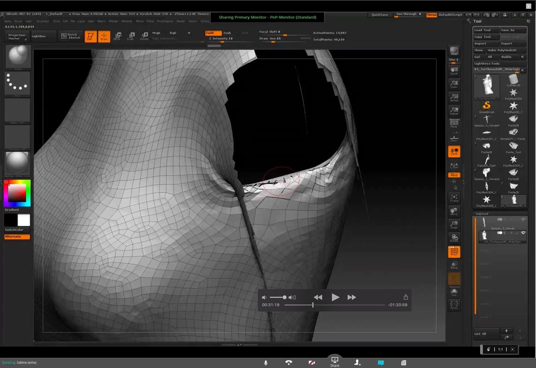Click the Load Tool button
This screenshot has height=368, width=536.
click(486, 30)
